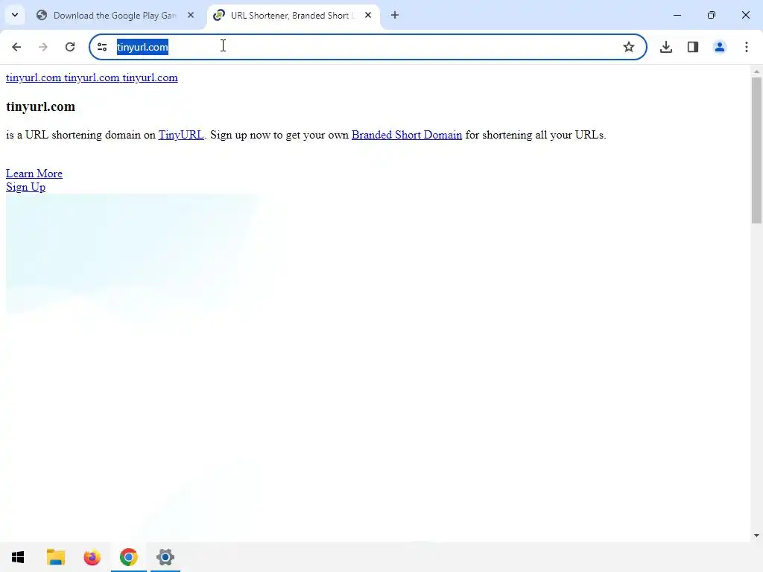Image resolution: width=763 pixels, height=572 pixels.
Task: Open the TinyURL link in the sentence
Action: [181, 135]
